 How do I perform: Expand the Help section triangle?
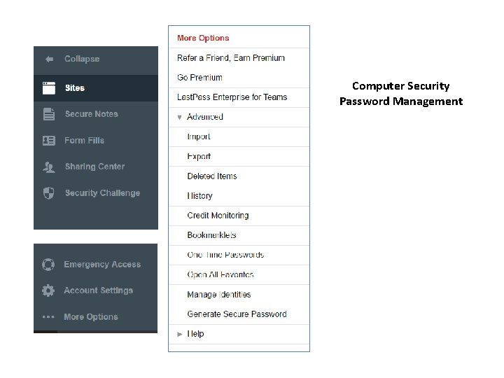(x=180, y=334)
